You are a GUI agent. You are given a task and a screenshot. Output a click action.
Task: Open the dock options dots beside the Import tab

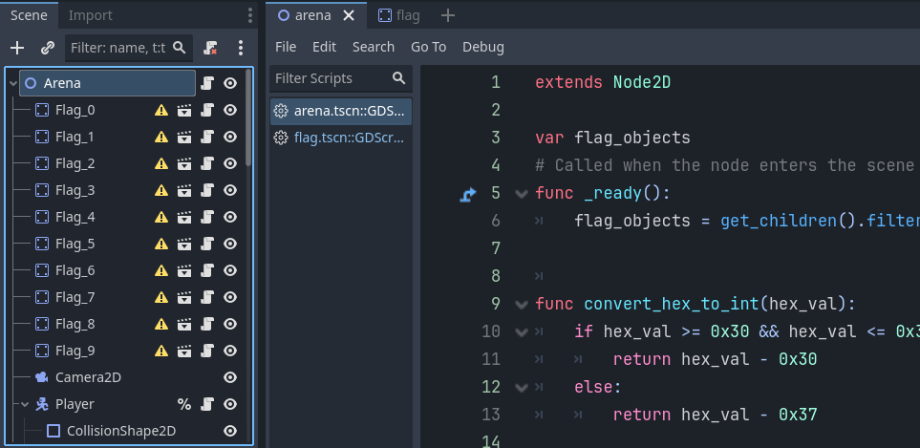pyautogui.click(x=250, y=15)
